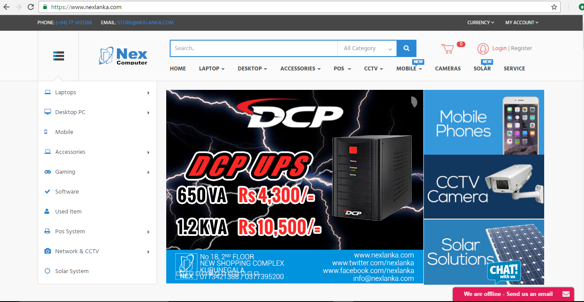Expand the Laptops sidebar submenu arrow
584x302 pixels.
(x=148, y=93)
